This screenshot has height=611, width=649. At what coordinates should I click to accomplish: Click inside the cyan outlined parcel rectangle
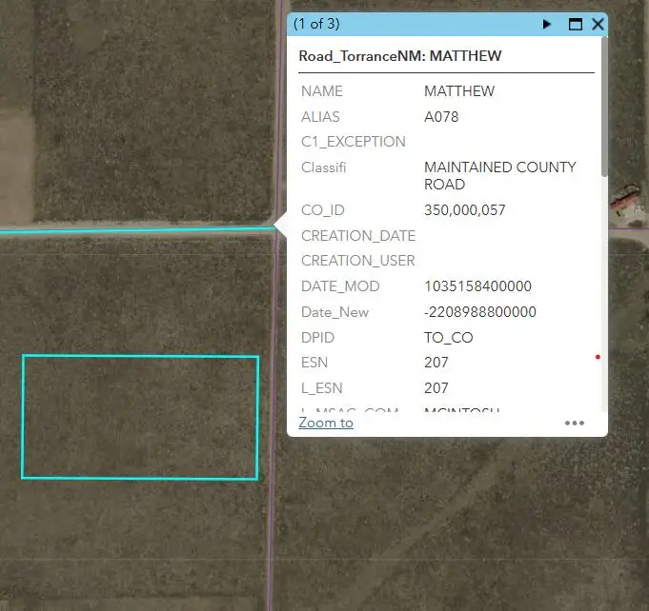[140, 417]
